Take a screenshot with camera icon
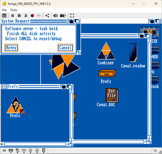The height and width of the screenshot is (154, 162). [62, 16]
